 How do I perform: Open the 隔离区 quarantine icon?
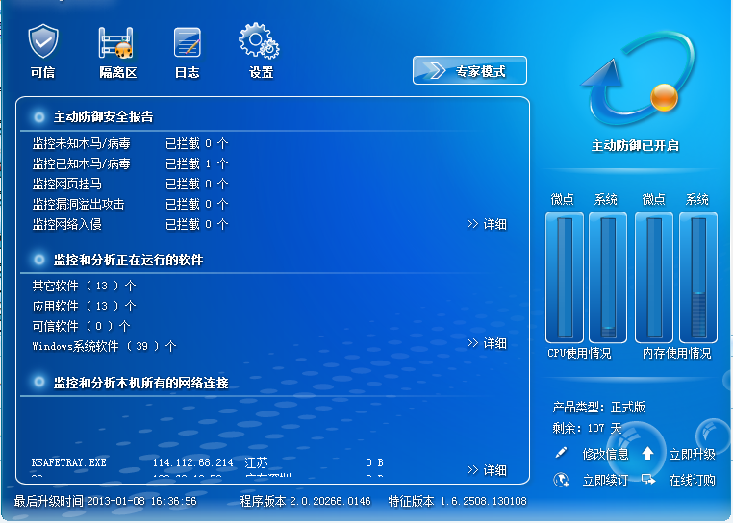coord(116,43)
